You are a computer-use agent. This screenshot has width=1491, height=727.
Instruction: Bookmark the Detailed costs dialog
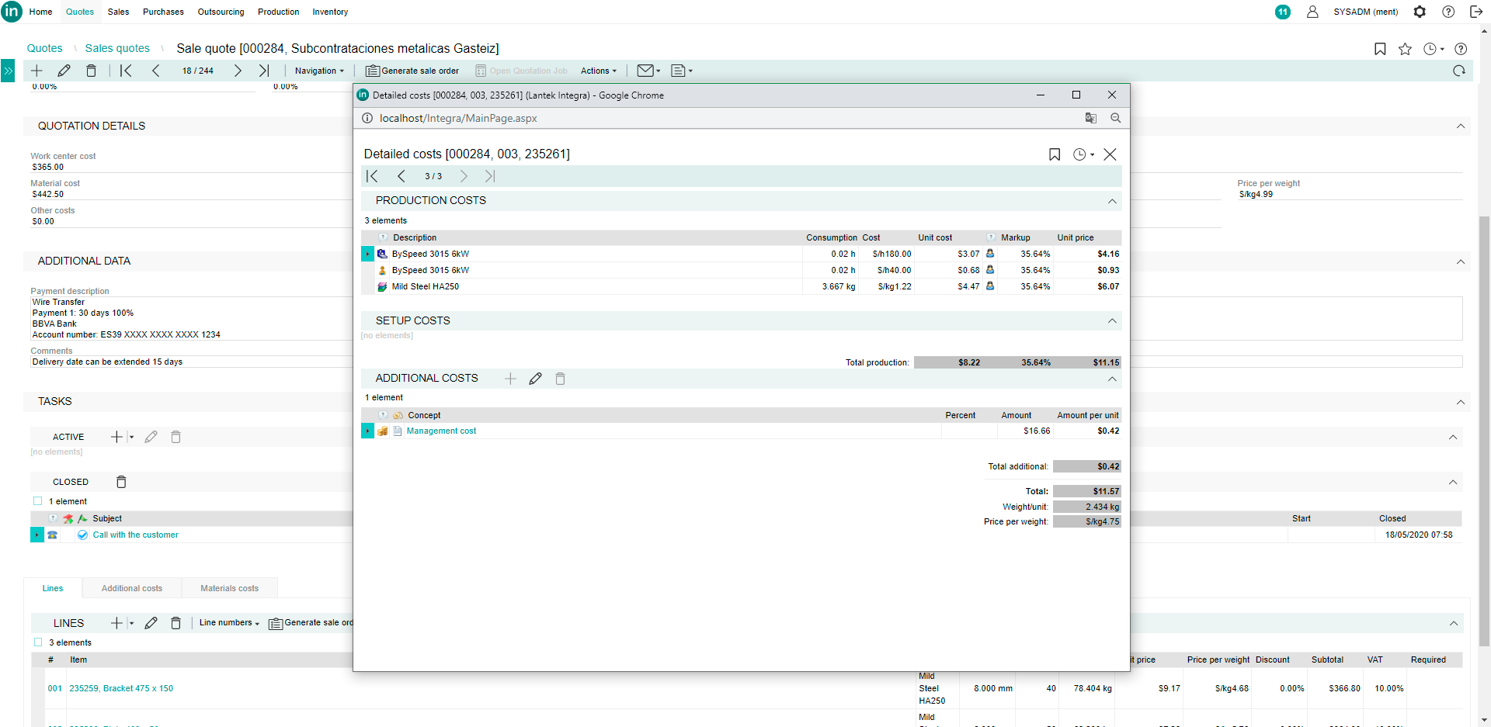pos(1054,154)
